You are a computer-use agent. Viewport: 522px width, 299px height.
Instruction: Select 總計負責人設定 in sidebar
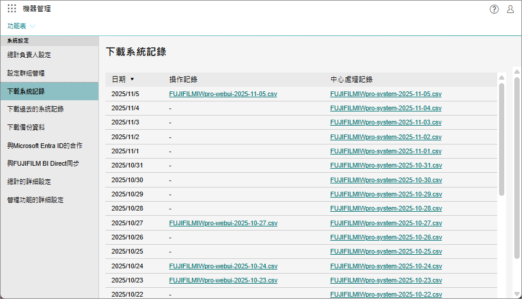29,55
